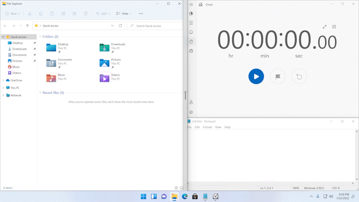The width and height of the screenshot is (359, 202).
Task: Click the keep-on-top icon in Clock
Action: coord(334,27)
